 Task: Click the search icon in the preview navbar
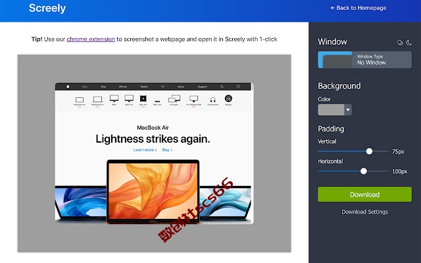tap(222, 86)
